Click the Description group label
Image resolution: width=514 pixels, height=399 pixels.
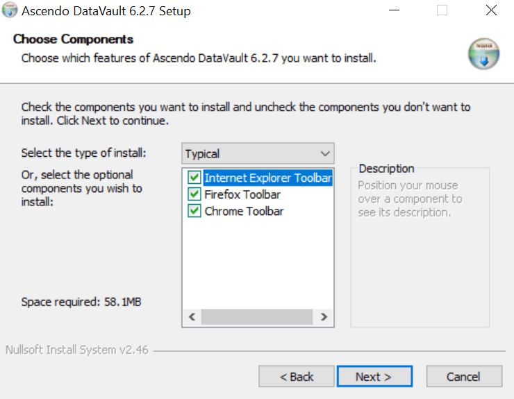386,169
